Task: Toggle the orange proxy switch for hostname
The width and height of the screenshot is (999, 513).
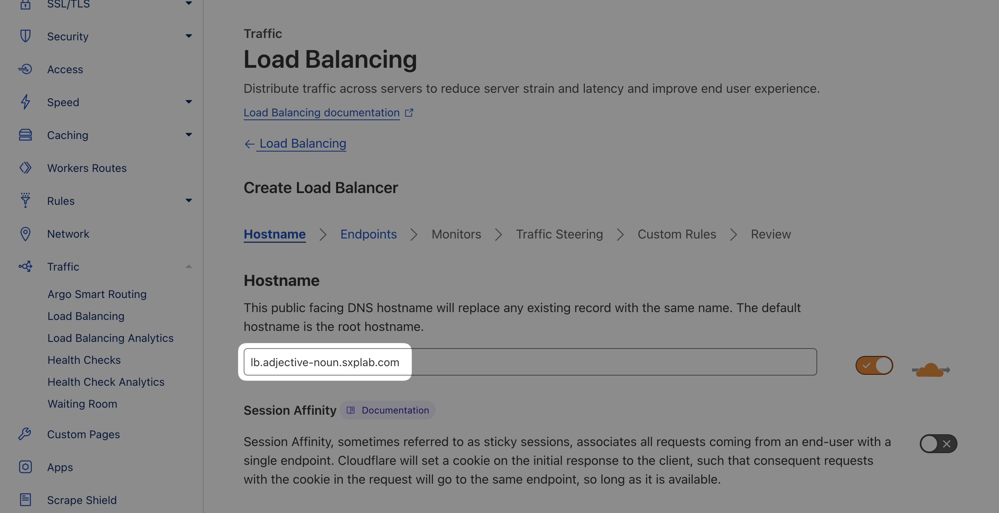Action: point(874,365)
